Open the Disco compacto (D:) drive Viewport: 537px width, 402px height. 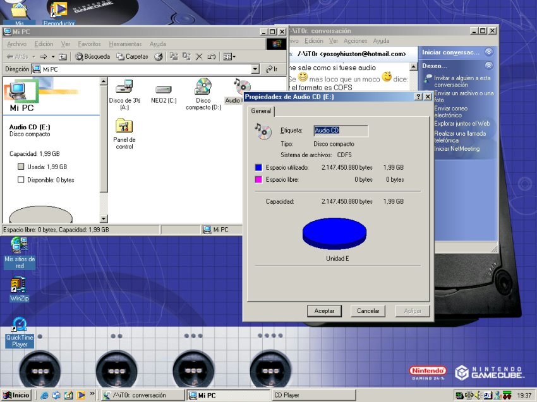point(203,87)
